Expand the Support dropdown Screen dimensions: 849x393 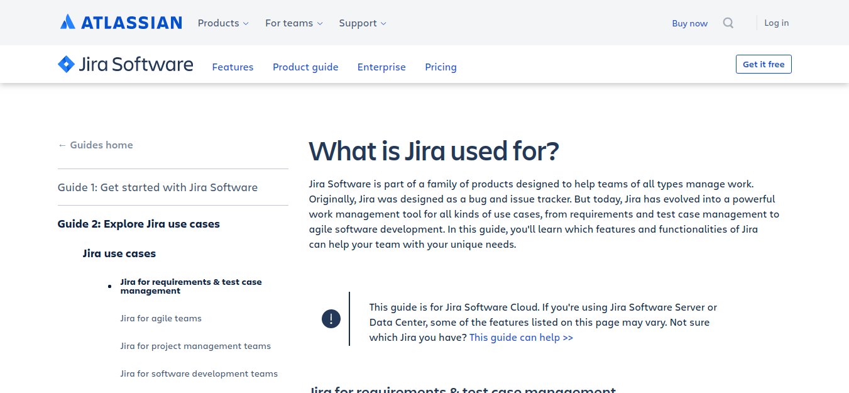click(x=363, y=23)
